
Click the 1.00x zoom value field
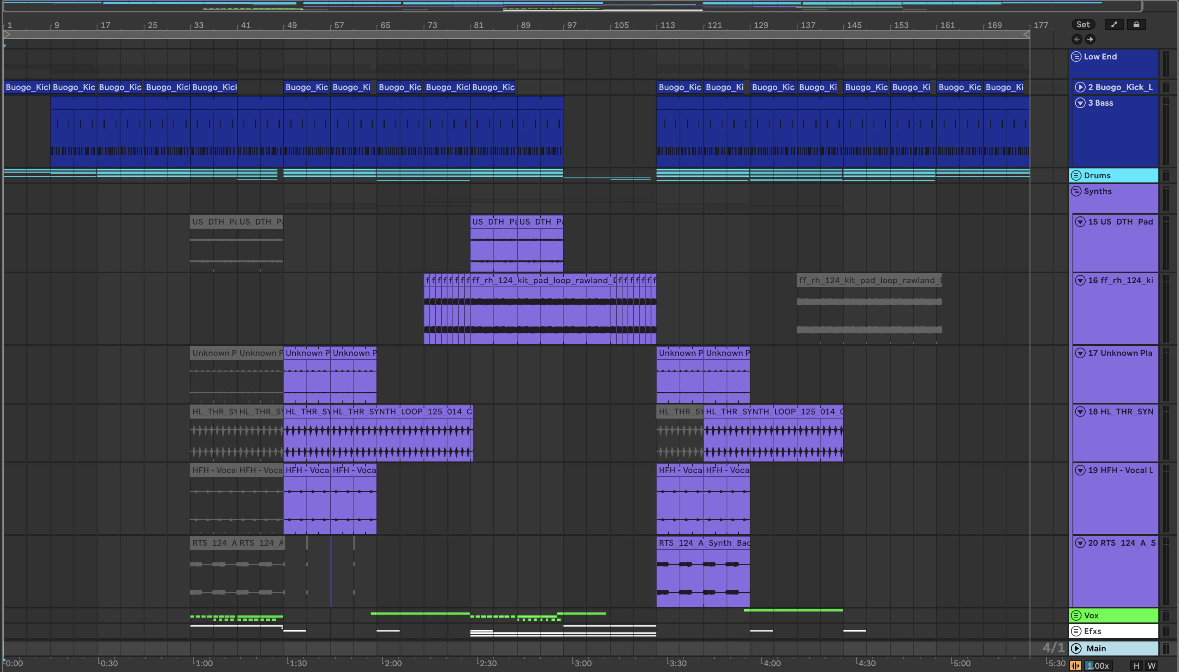[x=1097, y=665]
